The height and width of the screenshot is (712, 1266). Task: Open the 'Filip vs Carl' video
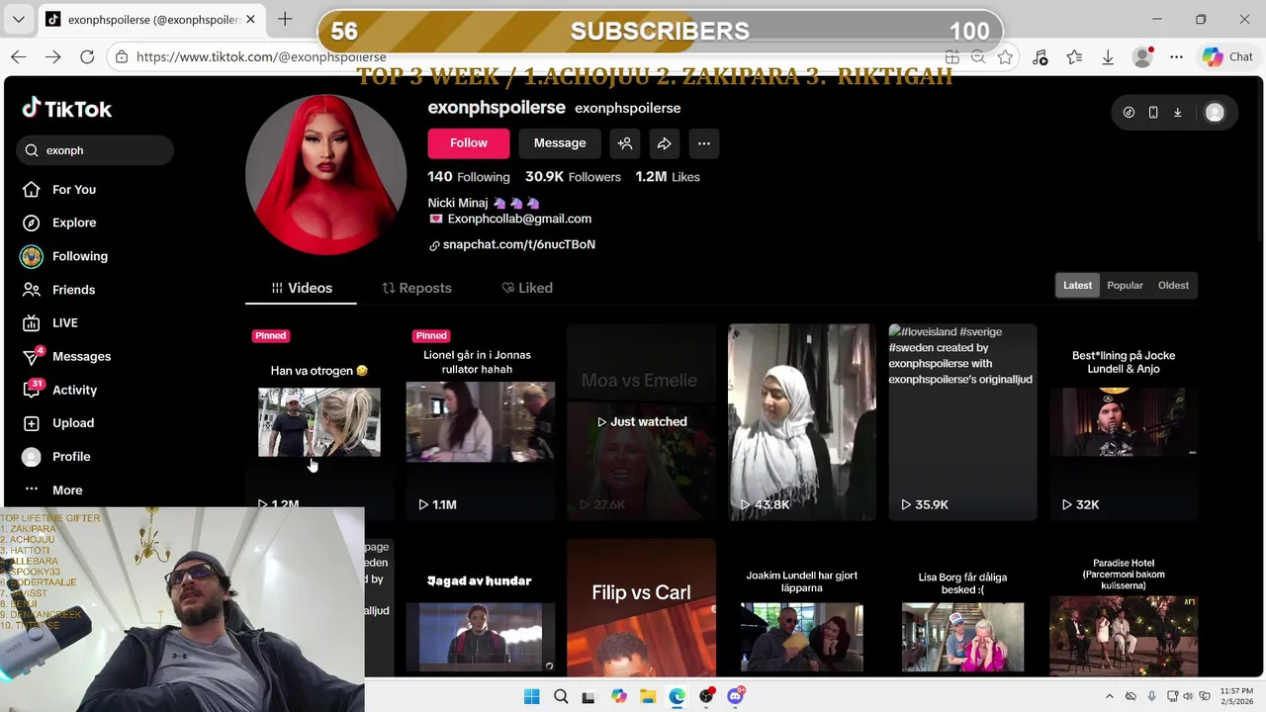(641, 608)
